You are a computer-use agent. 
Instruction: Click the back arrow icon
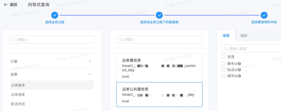point(6,5)
